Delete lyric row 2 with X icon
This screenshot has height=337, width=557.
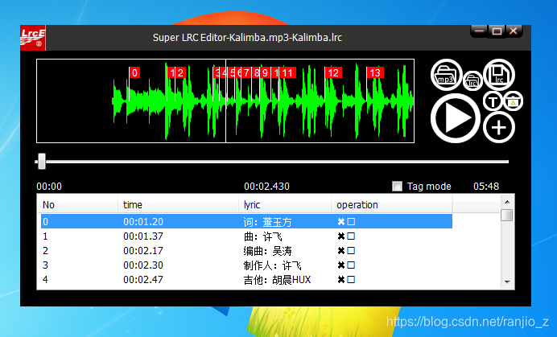(x=341, y=251)
